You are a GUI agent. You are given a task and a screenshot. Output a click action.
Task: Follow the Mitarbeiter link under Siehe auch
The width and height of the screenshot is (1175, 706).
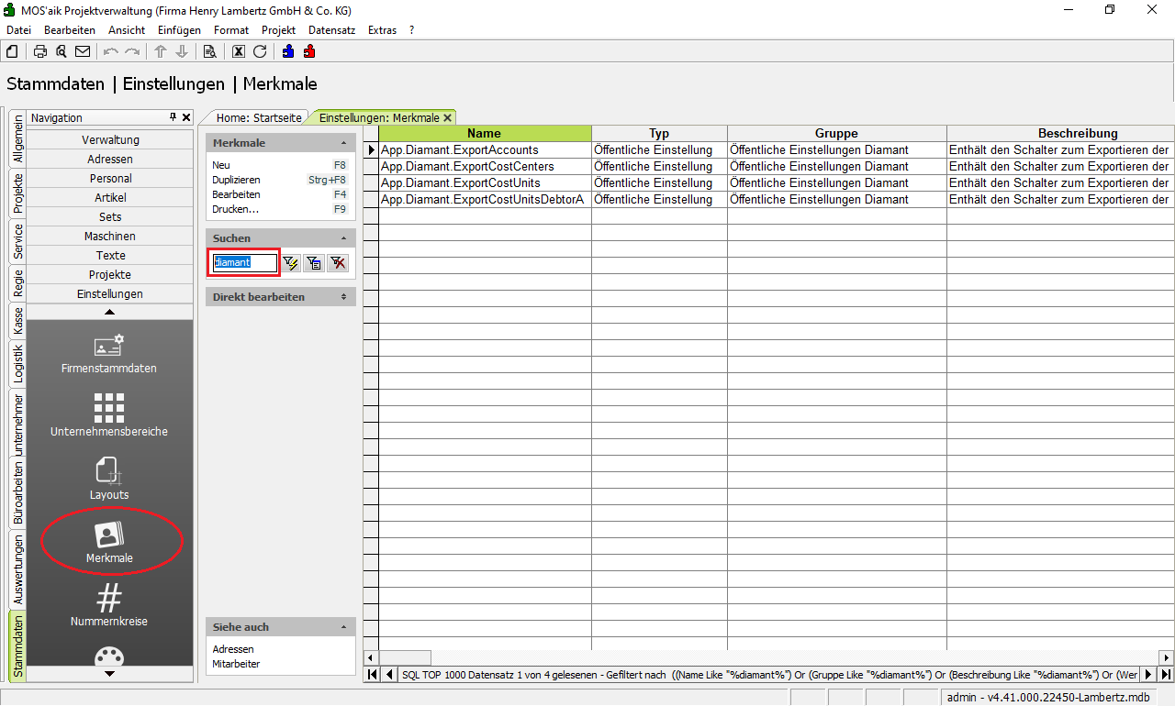click(x=236, y=664)
